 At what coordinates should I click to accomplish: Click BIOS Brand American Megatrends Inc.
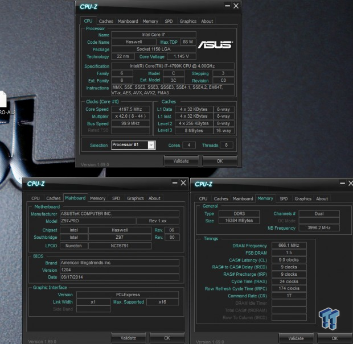point(120,263)
